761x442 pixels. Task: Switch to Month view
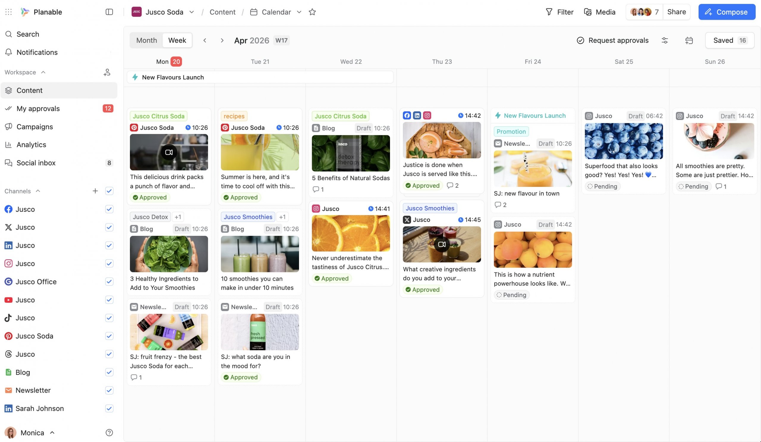click(147, 40)
